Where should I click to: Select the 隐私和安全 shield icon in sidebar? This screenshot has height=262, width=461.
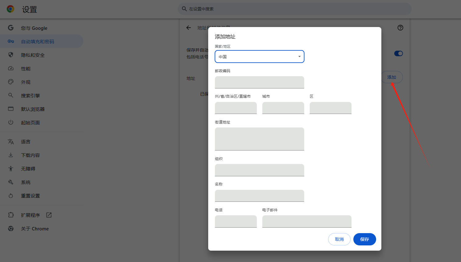click(x=10, y=55)
